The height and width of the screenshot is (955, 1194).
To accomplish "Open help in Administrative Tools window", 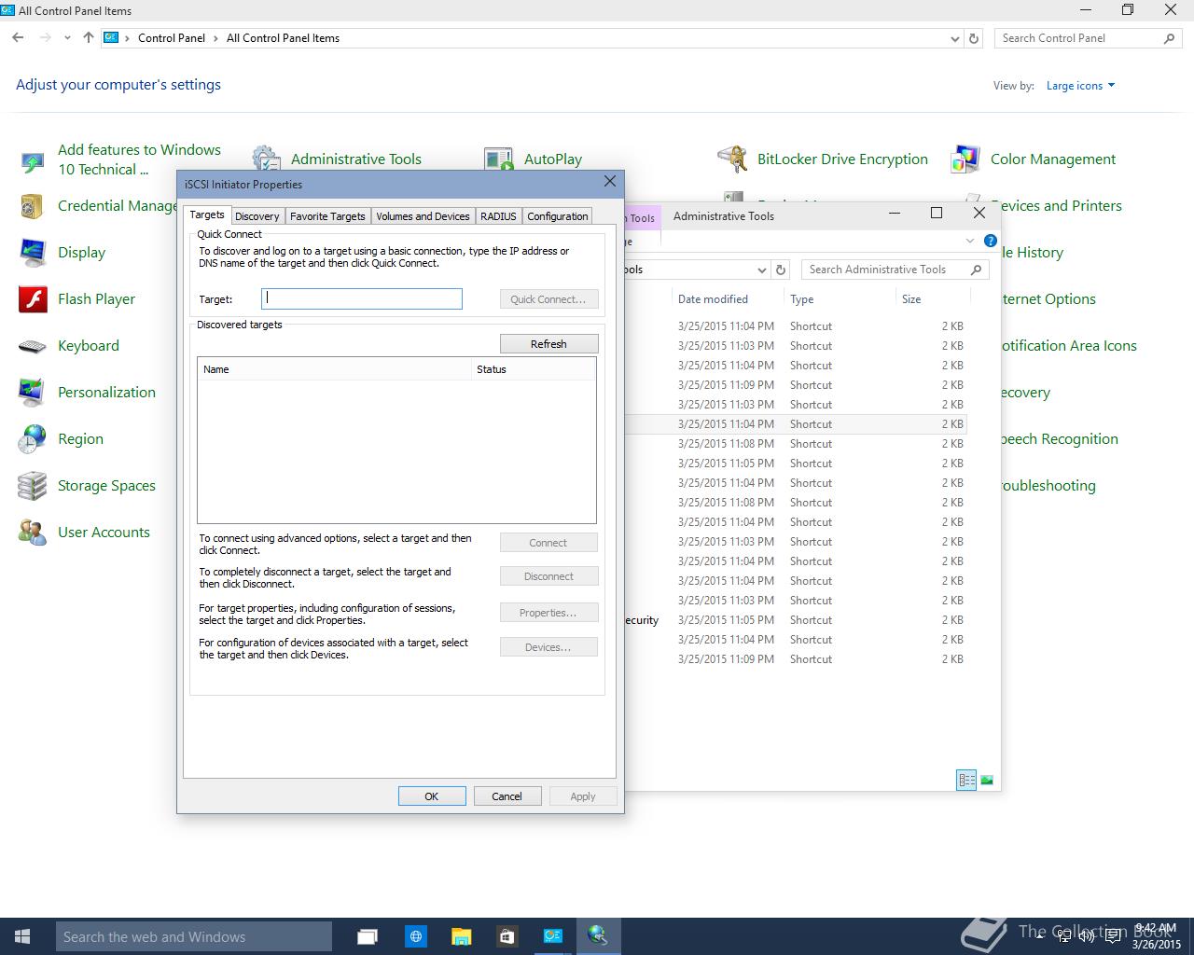I will pos(991,241).
